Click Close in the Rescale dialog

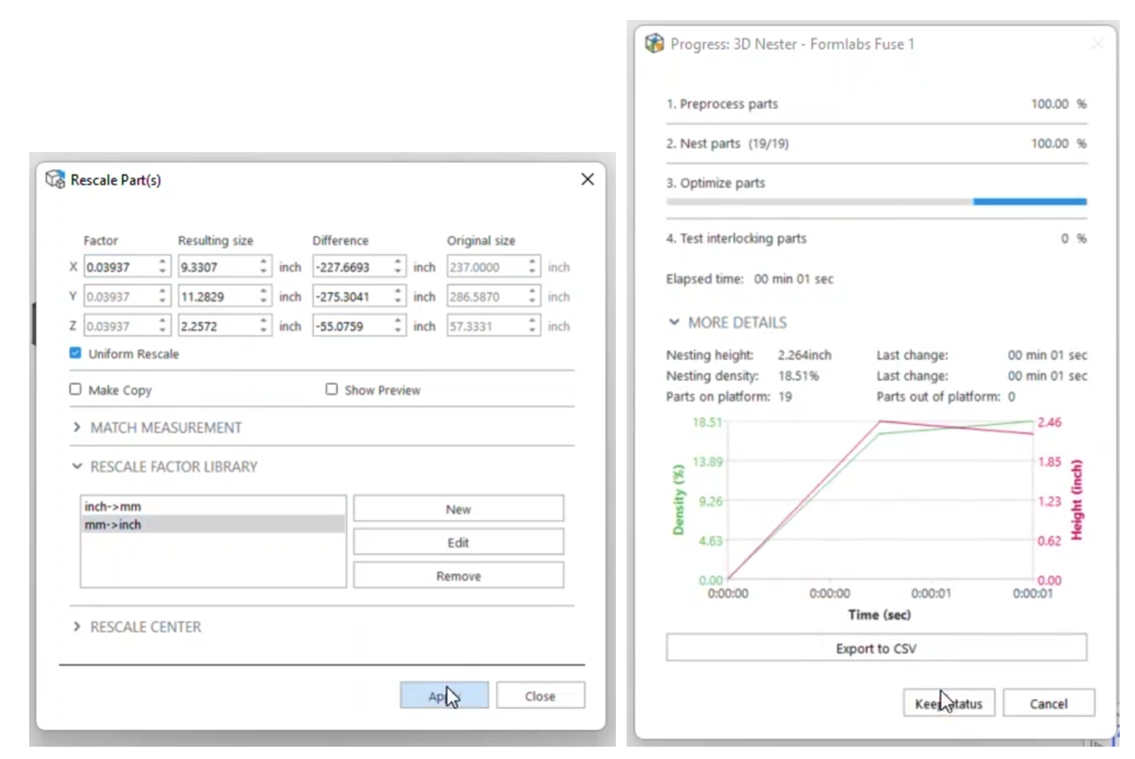(540, 696)
